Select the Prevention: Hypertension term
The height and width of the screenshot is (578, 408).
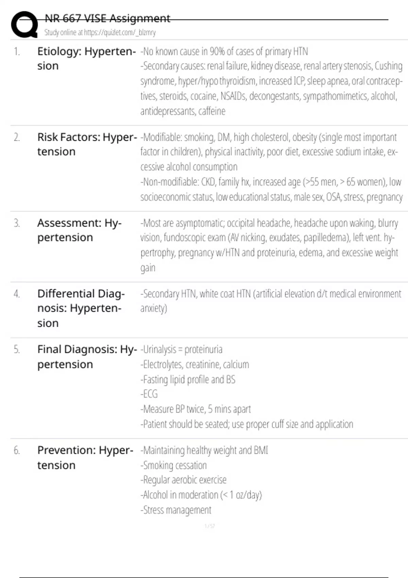pos(85,457)
